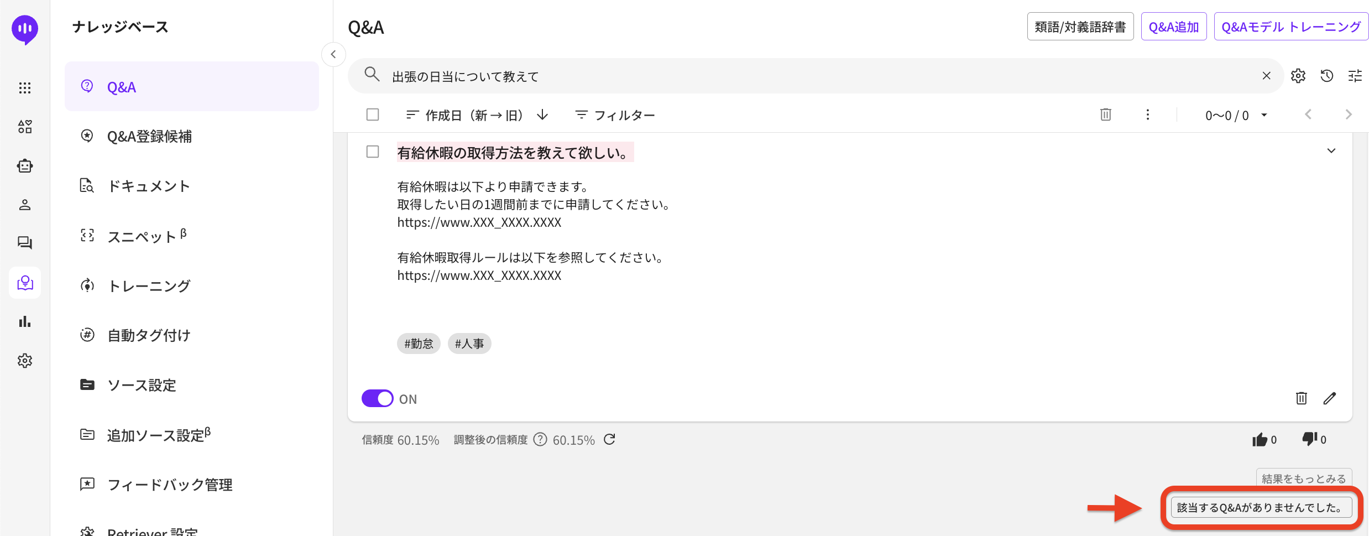Open the tune sliders icon beside search

tap(1355, 76)
